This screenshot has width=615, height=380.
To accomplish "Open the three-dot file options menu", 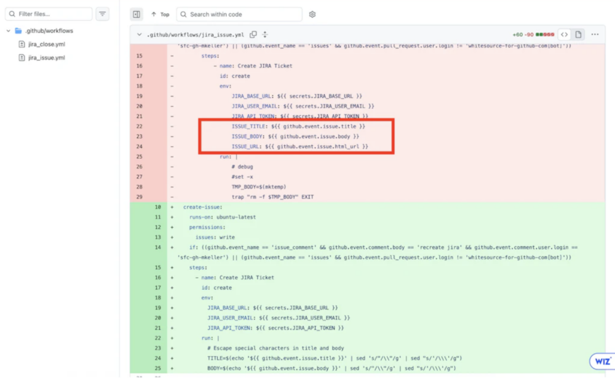I will (x=595, y=34).
